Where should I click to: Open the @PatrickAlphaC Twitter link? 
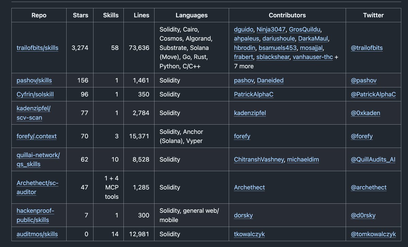point(373,94)
